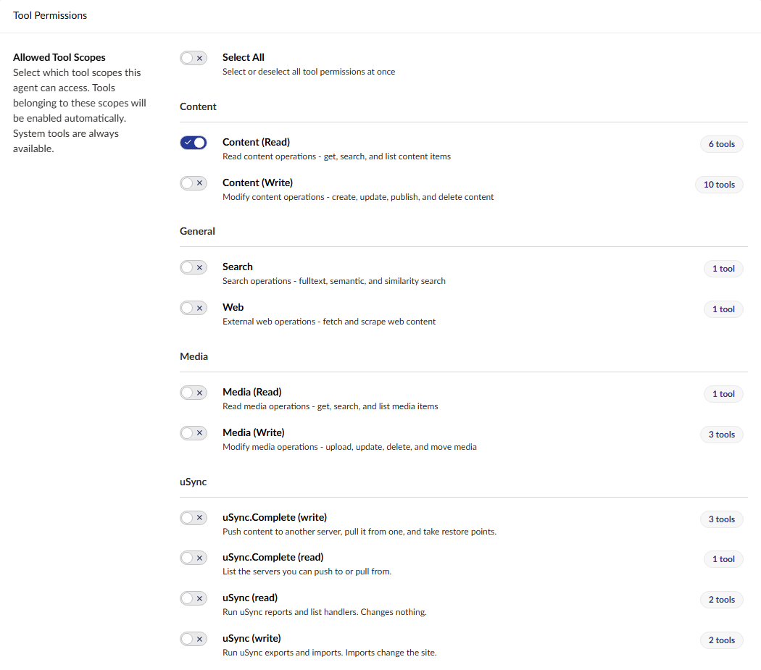Image resolution: width=761 pixels, height=670 pixels.
Task: Turn on the Search scope toggle
Action: 194,267
